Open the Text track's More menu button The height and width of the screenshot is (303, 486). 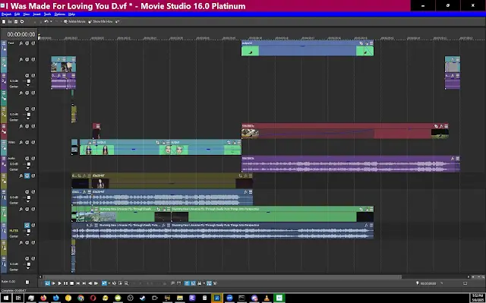4,43
